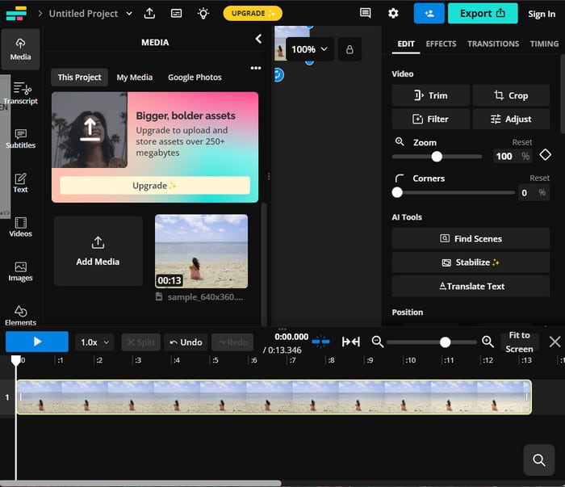565x487 pixels.
Task: Click the Crop button
Action: pos(511,95)
